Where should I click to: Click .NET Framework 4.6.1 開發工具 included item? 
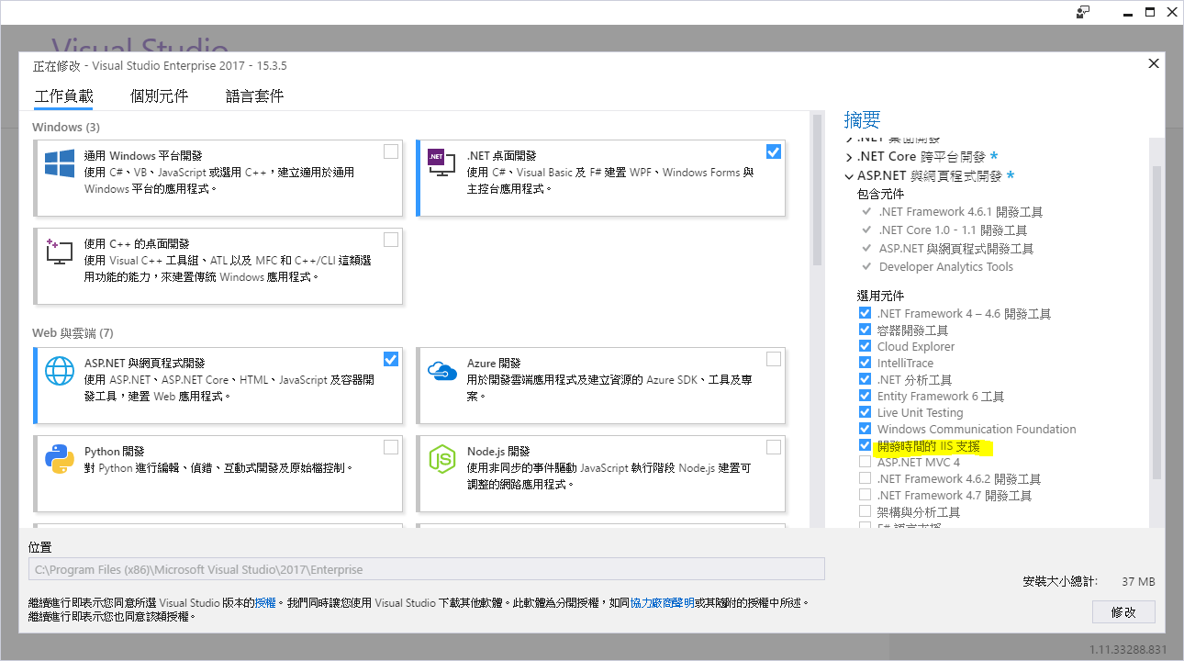tap(960, 212)
